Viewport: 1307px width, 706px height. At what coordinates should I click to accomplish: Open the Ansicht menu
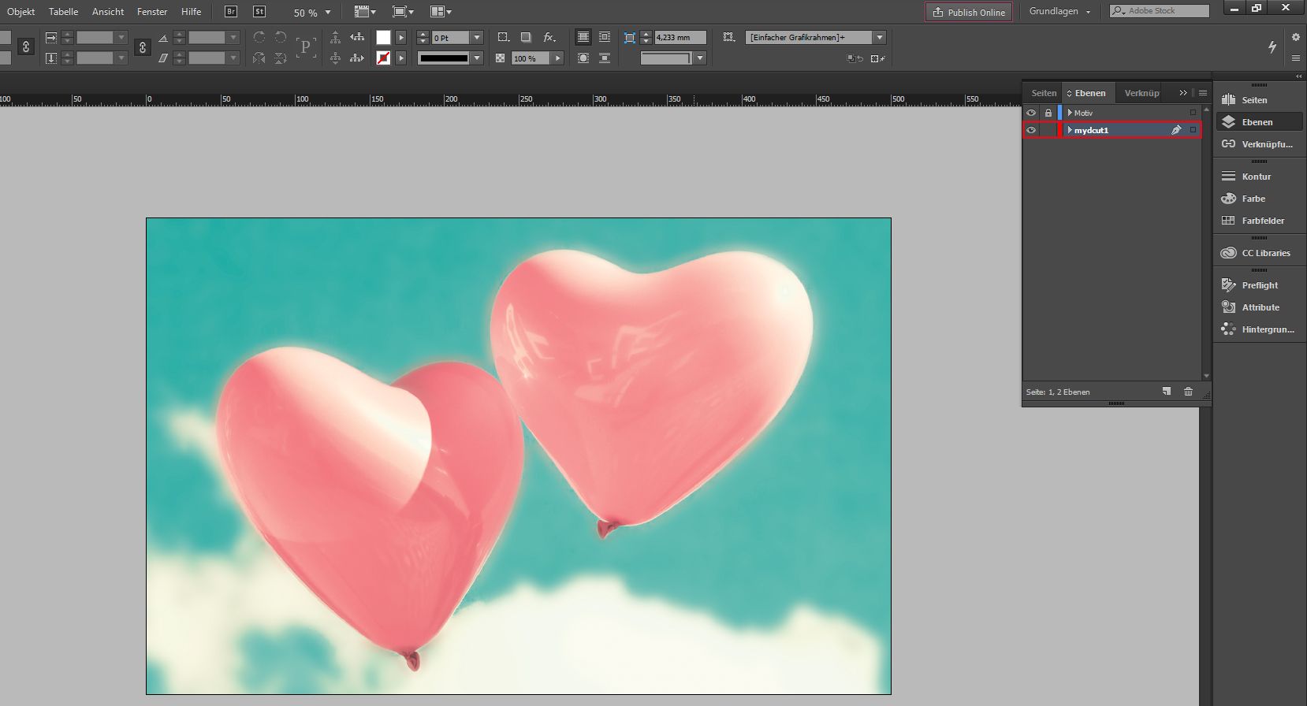tap(108, 12)
